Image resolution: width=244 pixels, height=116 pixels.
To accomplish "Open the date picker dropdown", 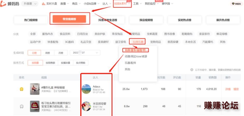I will tap(85, 53).
